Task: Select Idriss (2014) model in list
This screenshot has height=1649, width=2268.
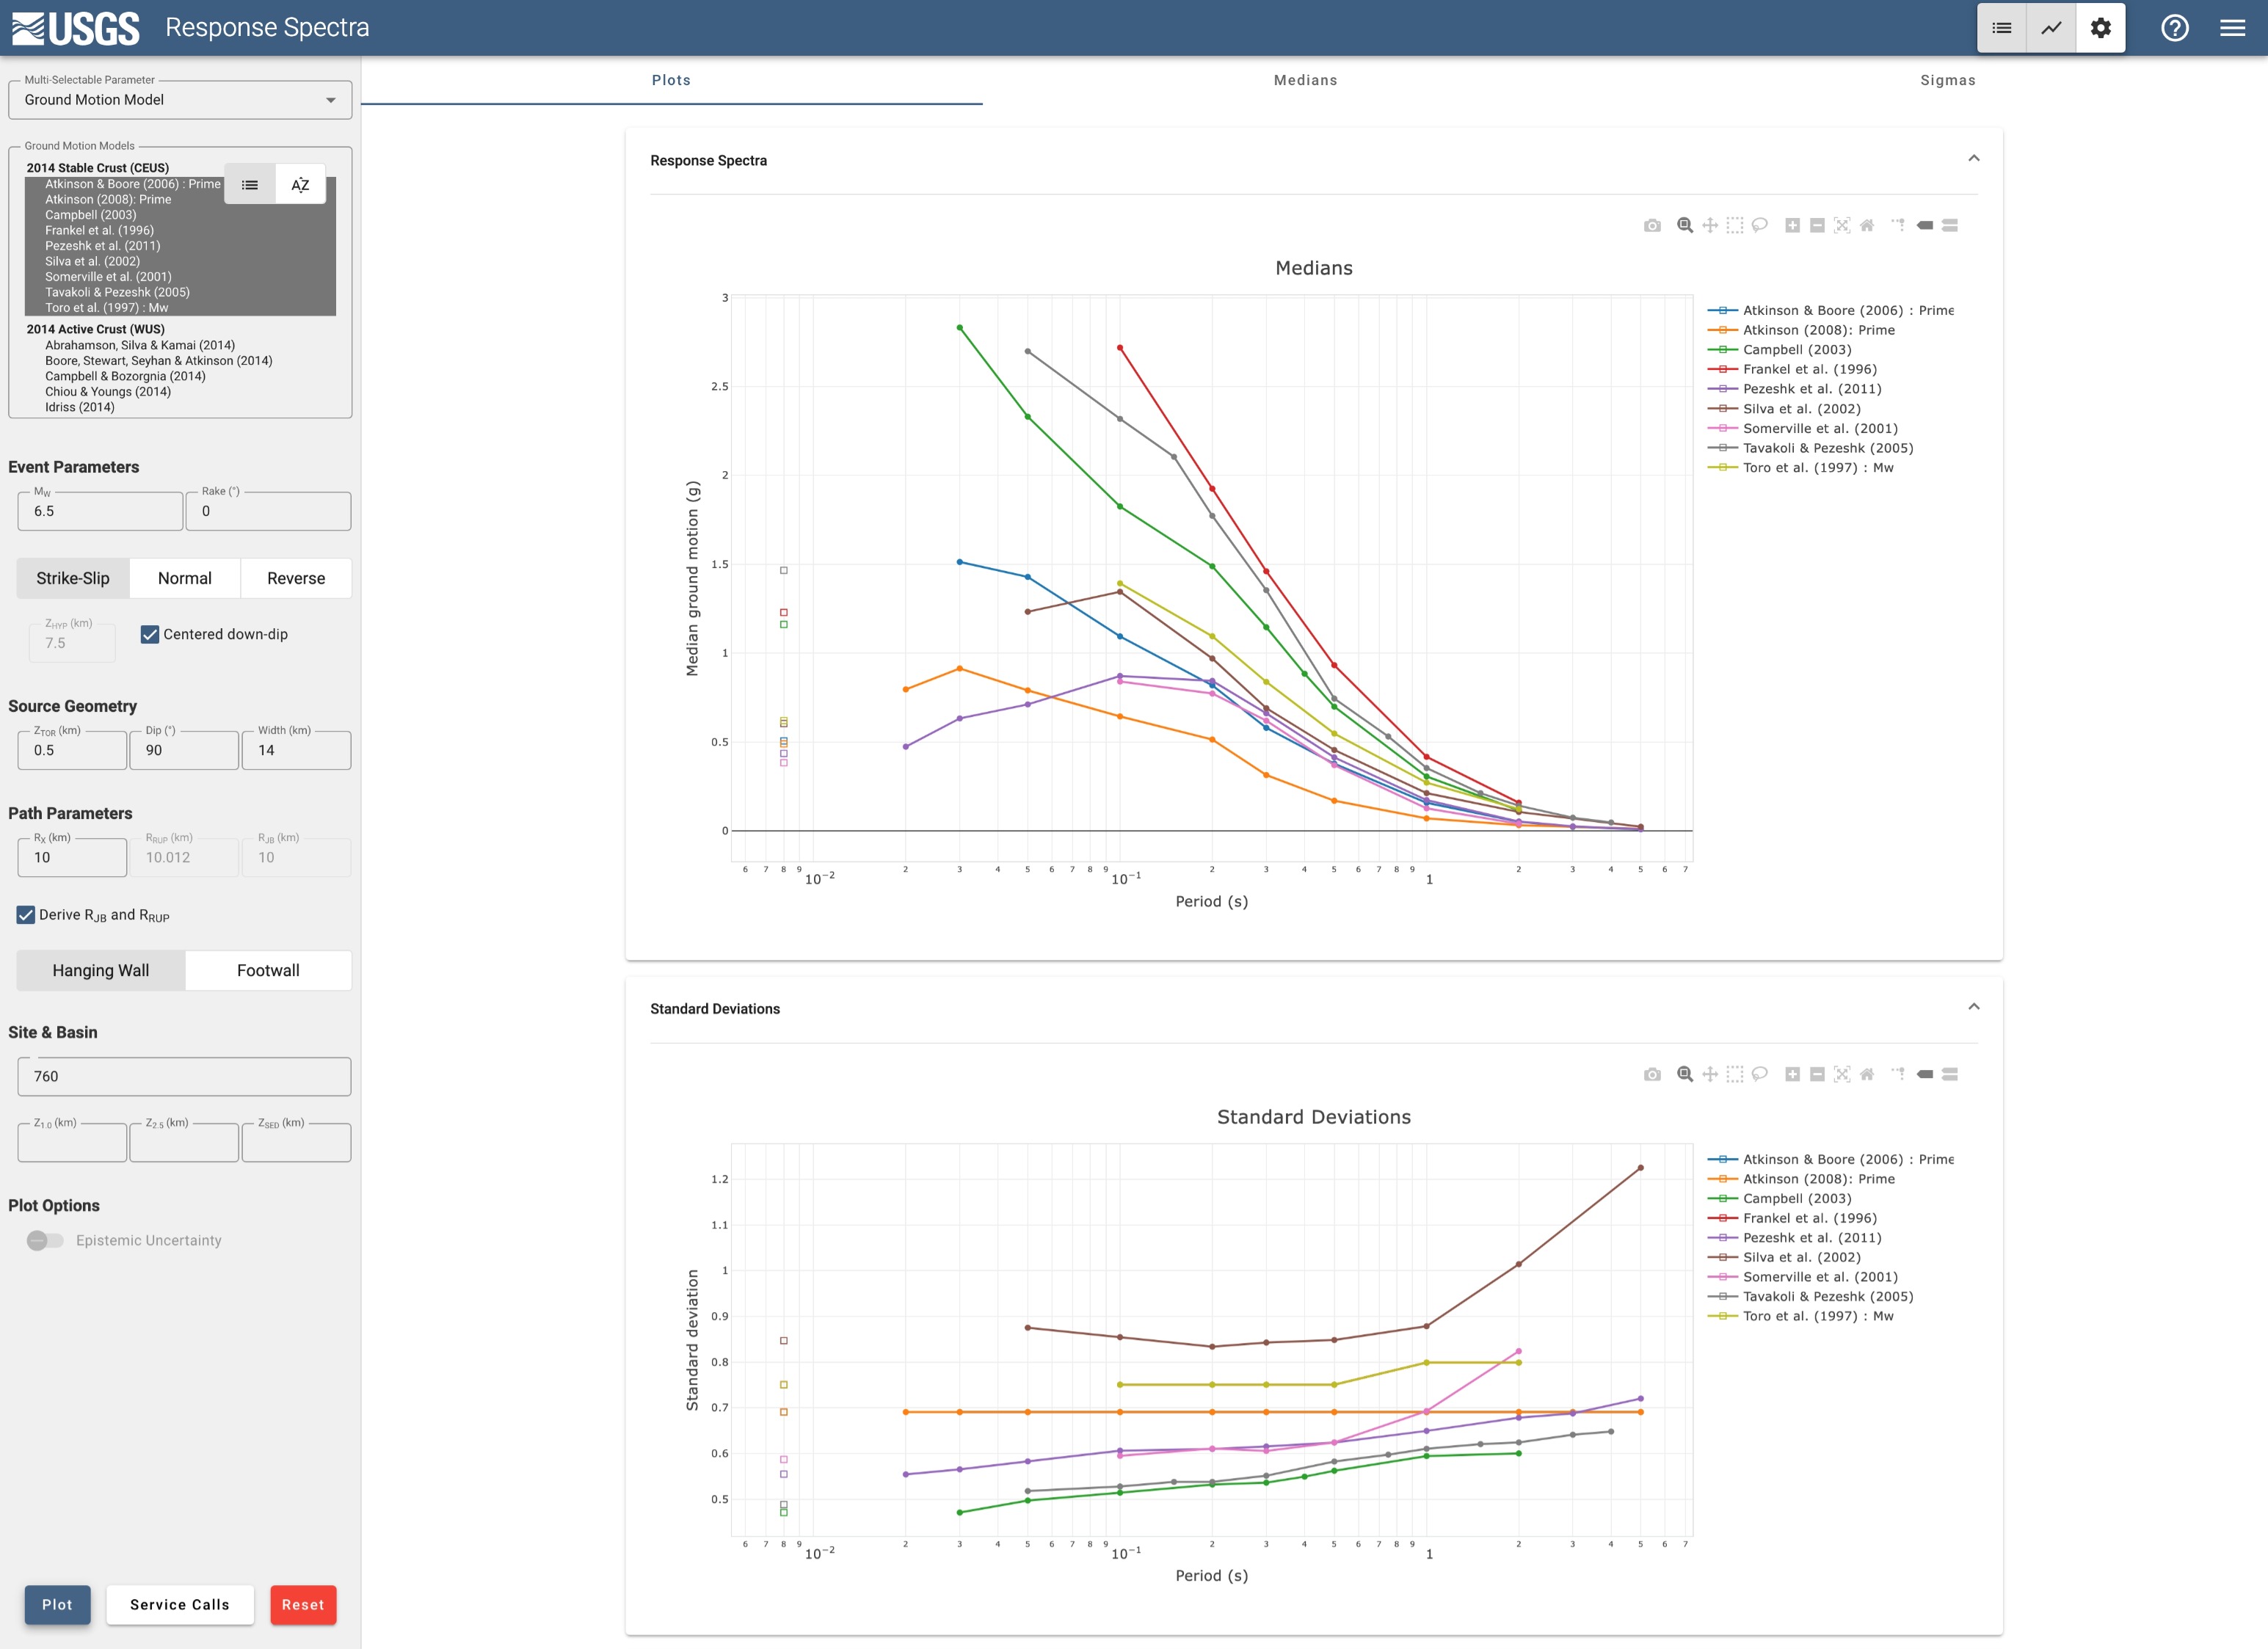Action: pos(80,407)
